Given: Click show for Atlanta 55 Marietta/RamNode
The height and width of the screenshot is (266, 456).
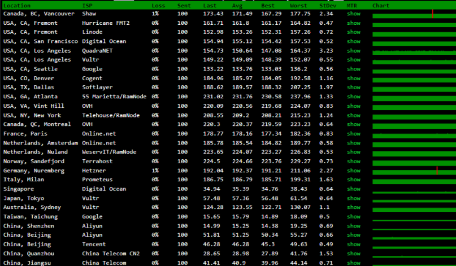Looking at the screenshot, I should (353, 97).
